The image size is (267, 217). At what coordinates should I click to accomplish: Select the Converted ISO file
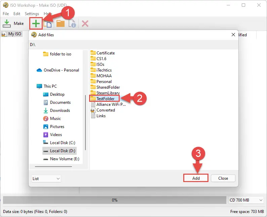(x=103, y=110)
